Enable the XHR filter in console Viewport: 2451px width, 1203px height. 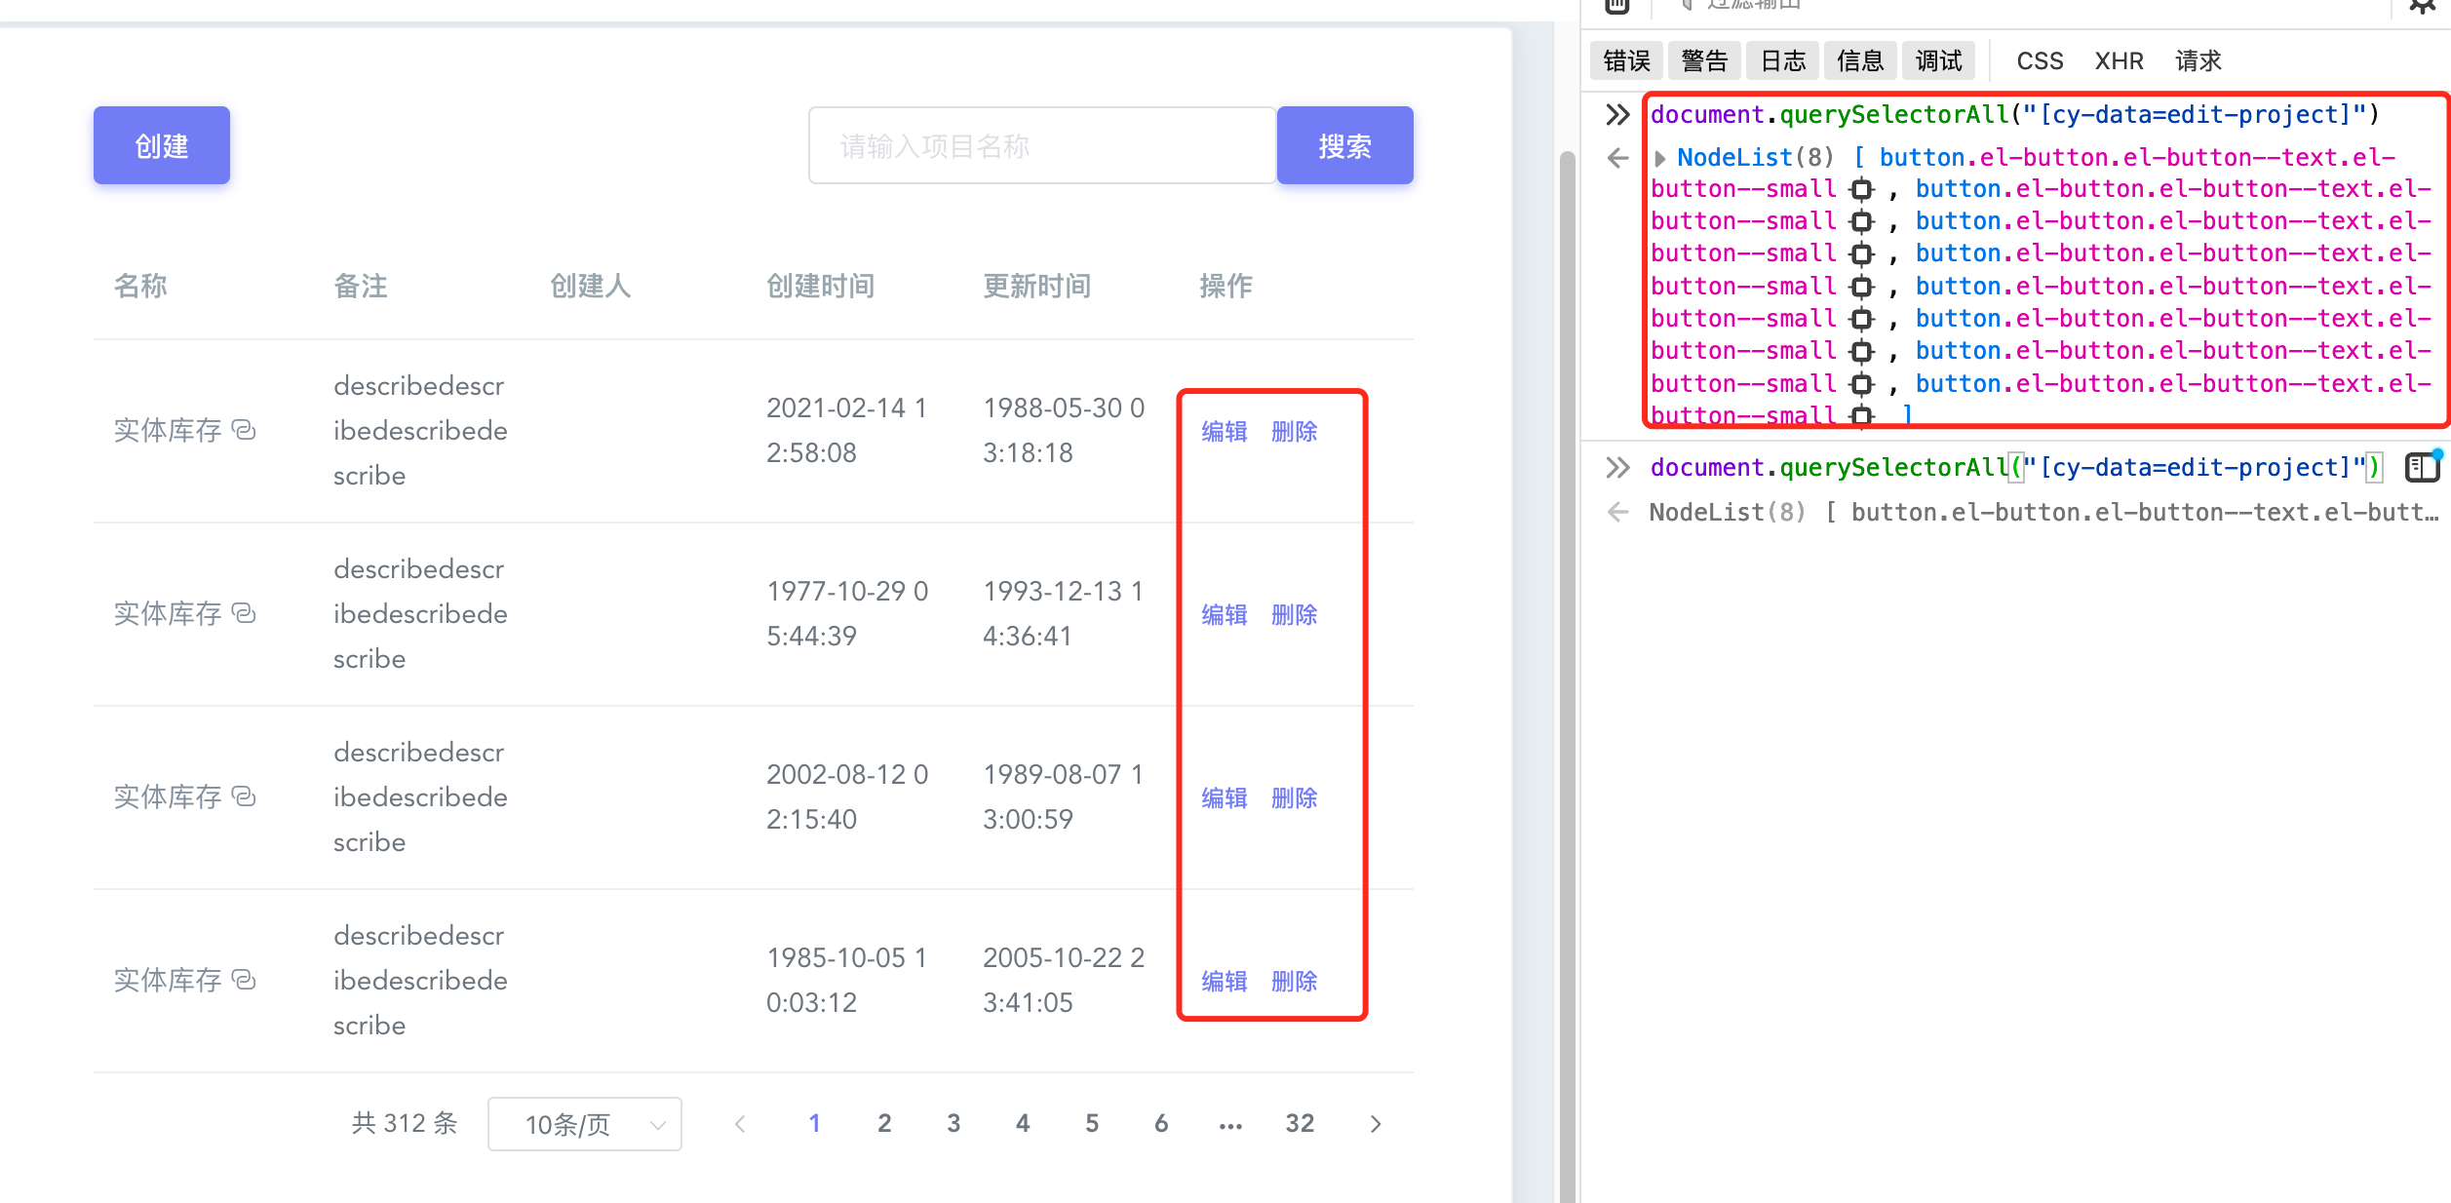tap(2119, 61)
